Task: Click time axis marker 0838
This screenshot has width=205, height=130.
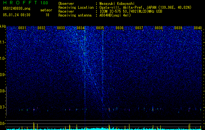Action: (x=159, y=28)
